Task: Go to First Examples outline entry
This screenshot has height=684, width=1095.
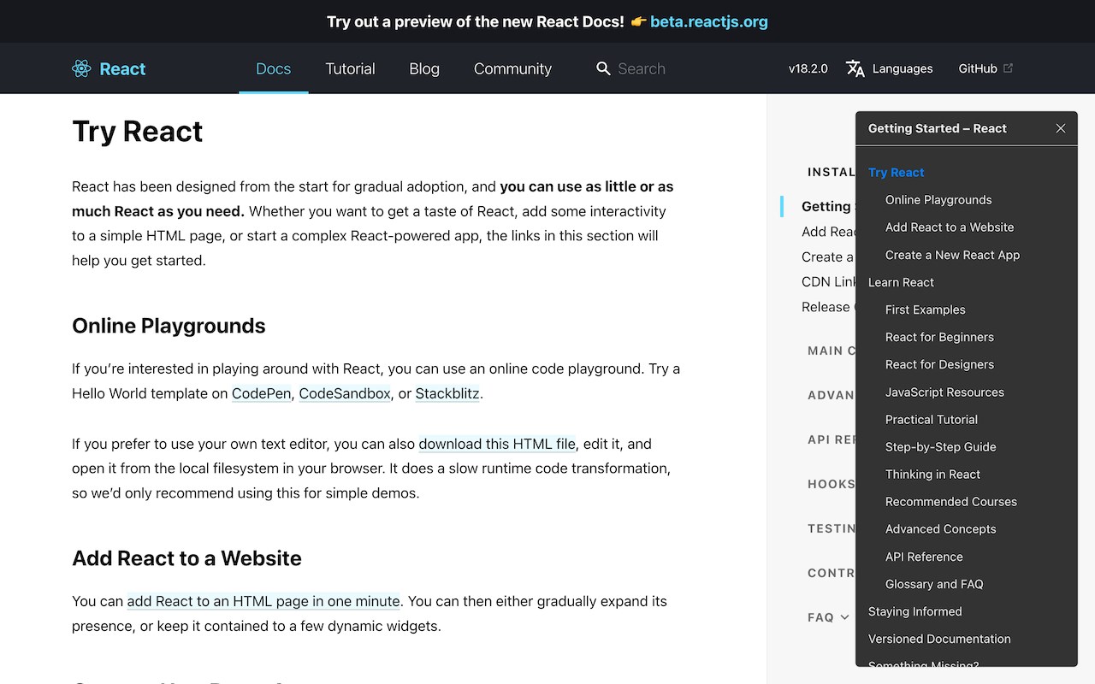Action: click(x=925, y=309)
